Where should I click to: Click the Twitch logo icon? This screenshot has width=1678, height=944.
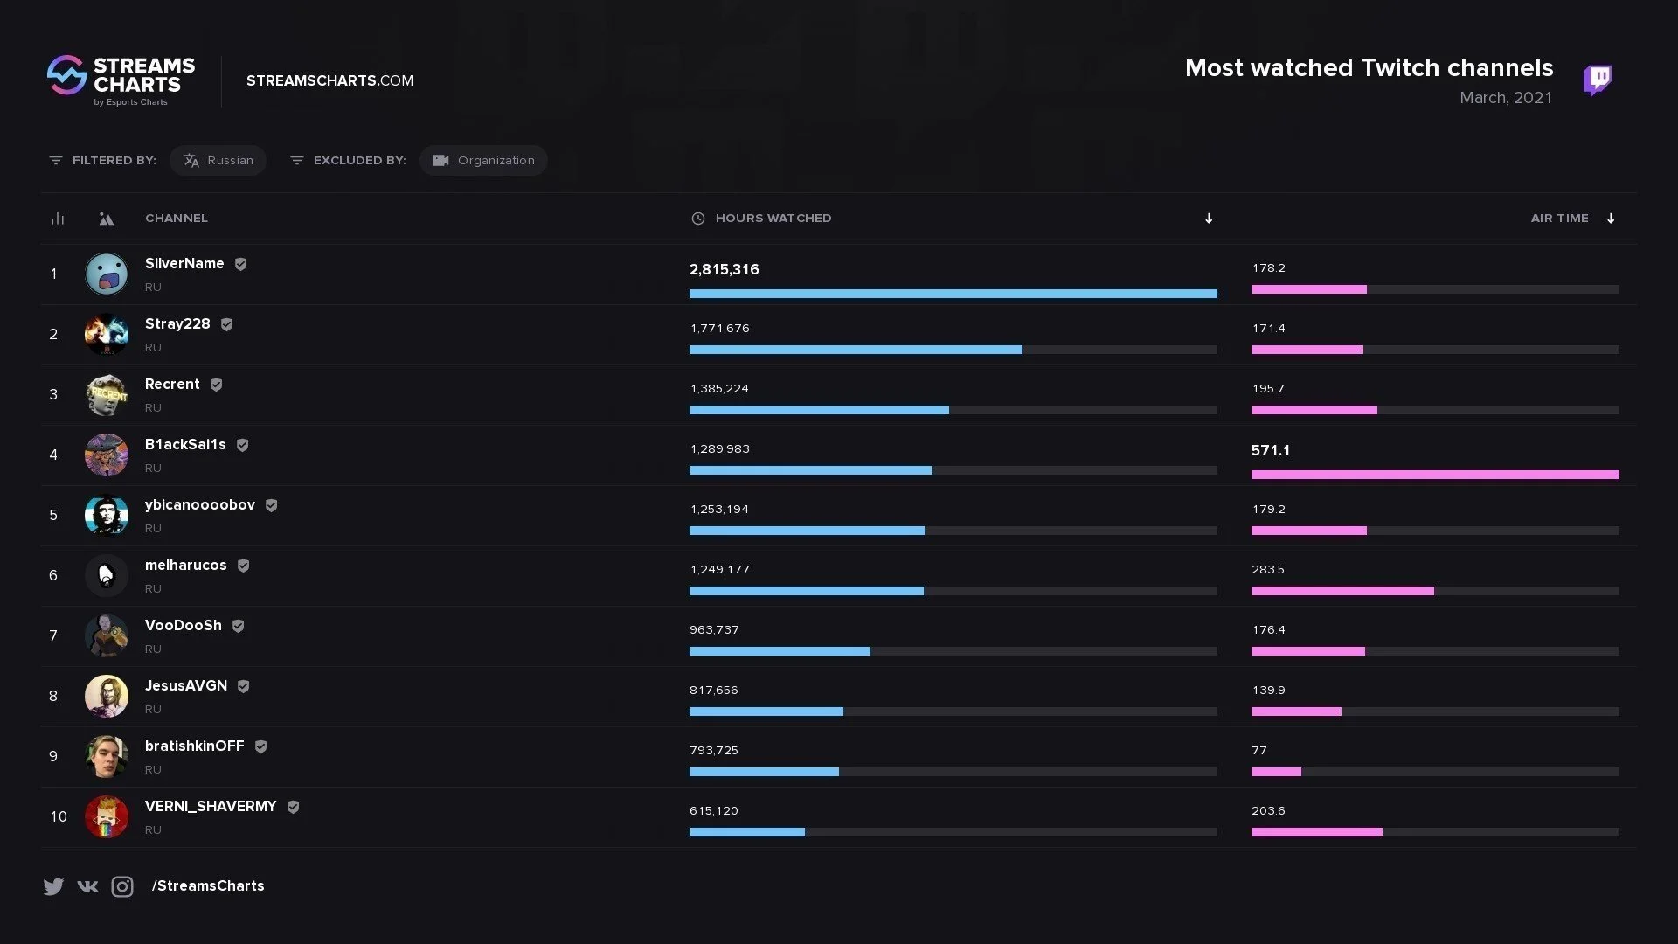(x=1598, y=80)
